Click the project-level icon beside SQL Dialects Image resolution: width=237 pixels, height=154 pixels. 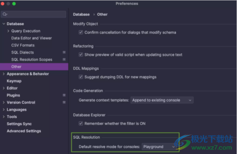pos(64,52)
